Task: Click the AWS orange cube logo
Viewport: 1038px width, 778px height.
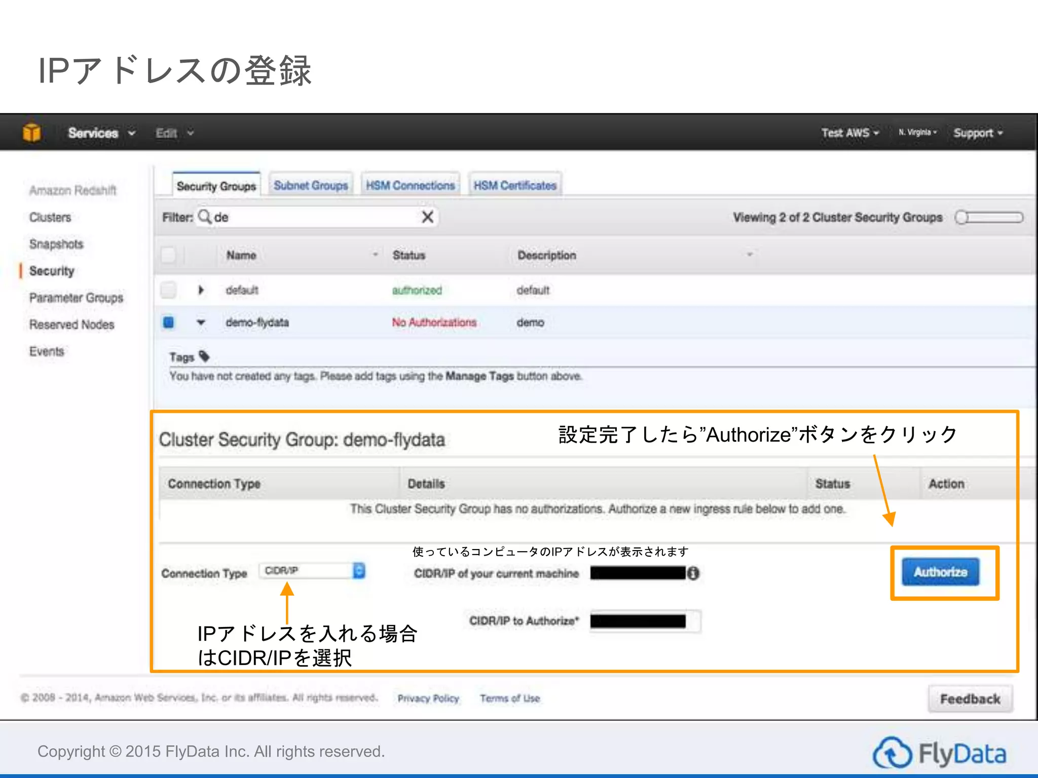Action: [31, 133]
